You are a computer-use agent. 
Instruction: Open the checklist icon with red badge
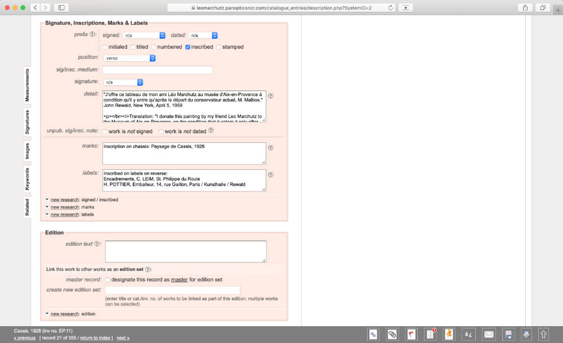[x=430, y=335]
